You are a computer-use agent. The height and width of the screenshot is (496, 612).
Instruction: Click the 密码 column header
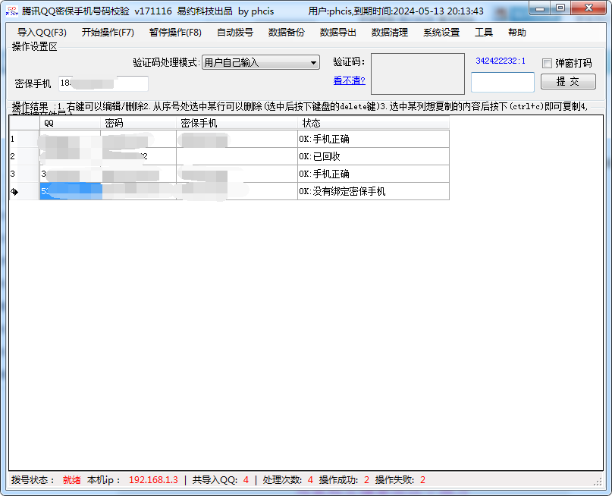pyautogui.click(x=139, y=124)
